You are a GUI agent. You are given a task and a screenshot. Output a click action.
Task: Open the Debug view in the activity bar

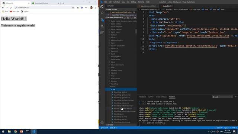point(102,26)
